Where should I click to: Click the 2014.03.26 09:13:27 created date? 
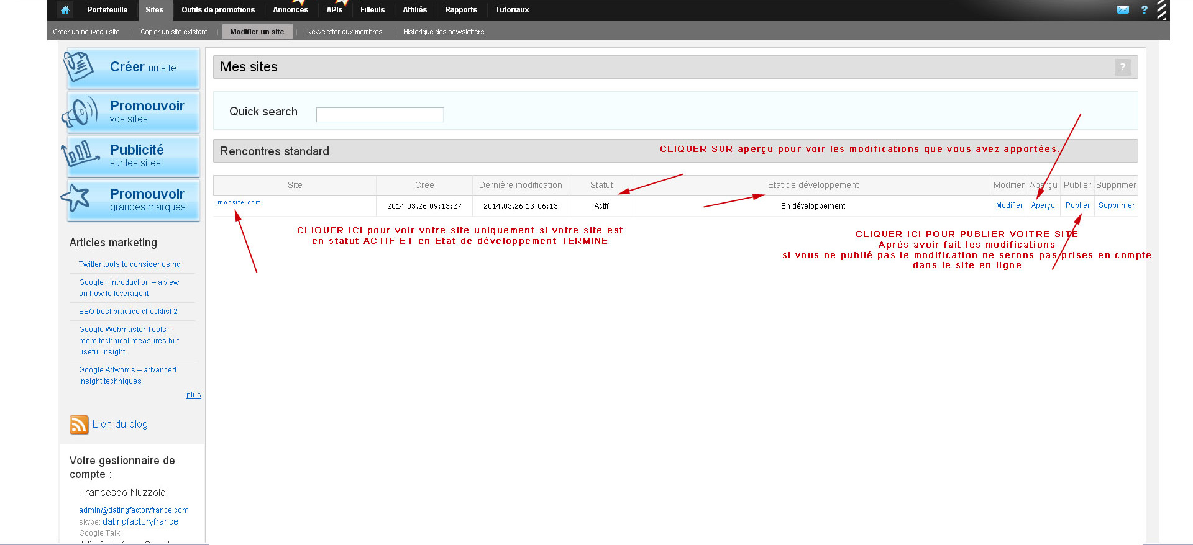424,206
